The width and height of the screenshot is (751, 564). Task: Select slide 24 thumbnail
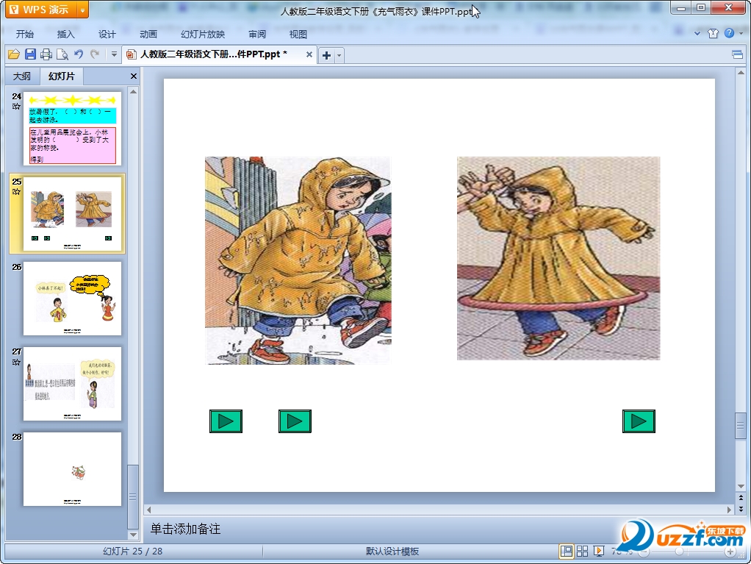coord(72,129)
